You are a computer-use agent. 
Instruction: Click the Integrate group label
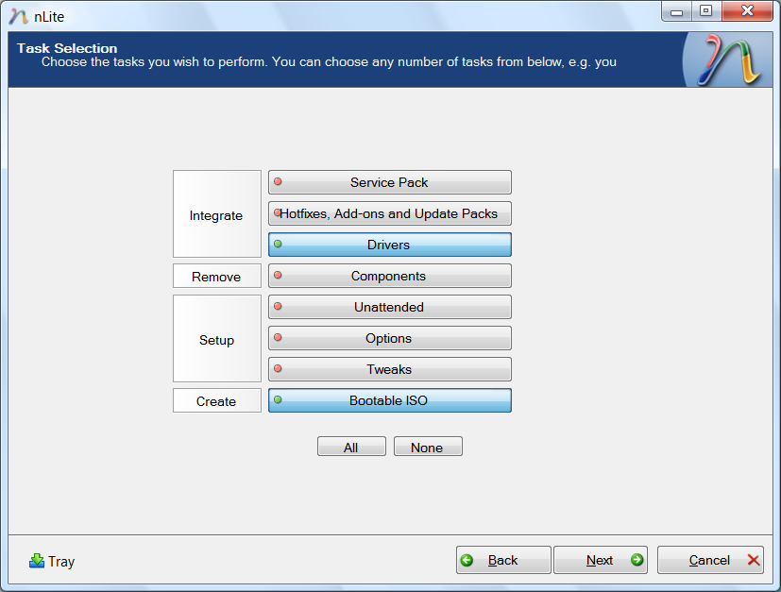(216, 215)
